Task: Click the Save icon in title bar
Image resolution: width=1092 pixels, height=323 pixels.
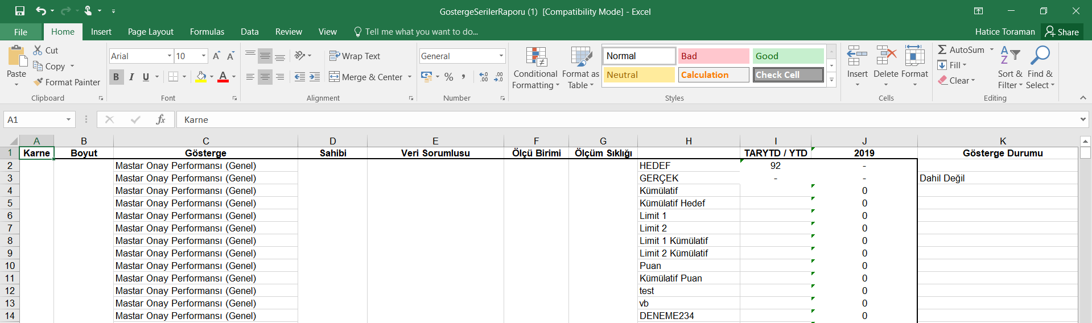Action: tap(20, 11)
